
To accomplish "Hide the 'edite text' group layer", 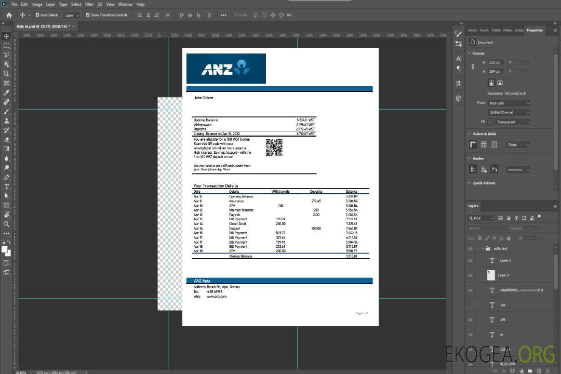I will (x=471, y=249).
